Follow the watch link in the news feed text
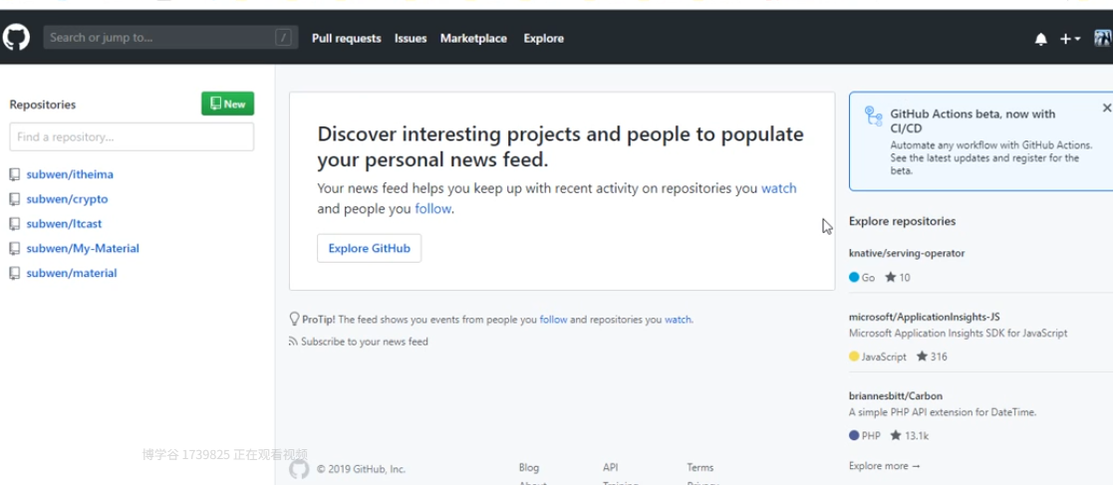 [x=778, y=188]
